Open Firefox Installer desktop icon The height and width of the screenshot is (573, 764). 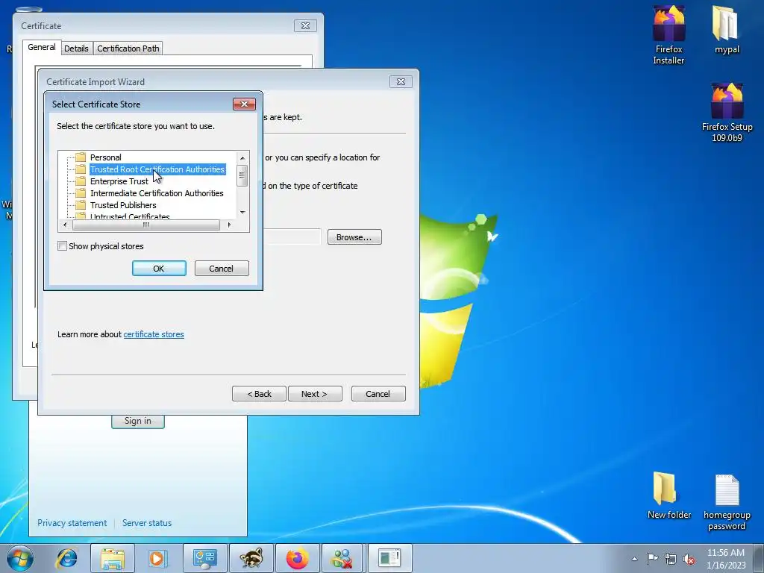tap(668, 35)
